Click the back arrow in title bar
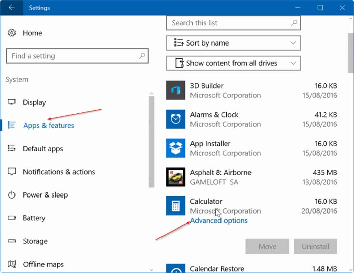 [x=12, y=8]
